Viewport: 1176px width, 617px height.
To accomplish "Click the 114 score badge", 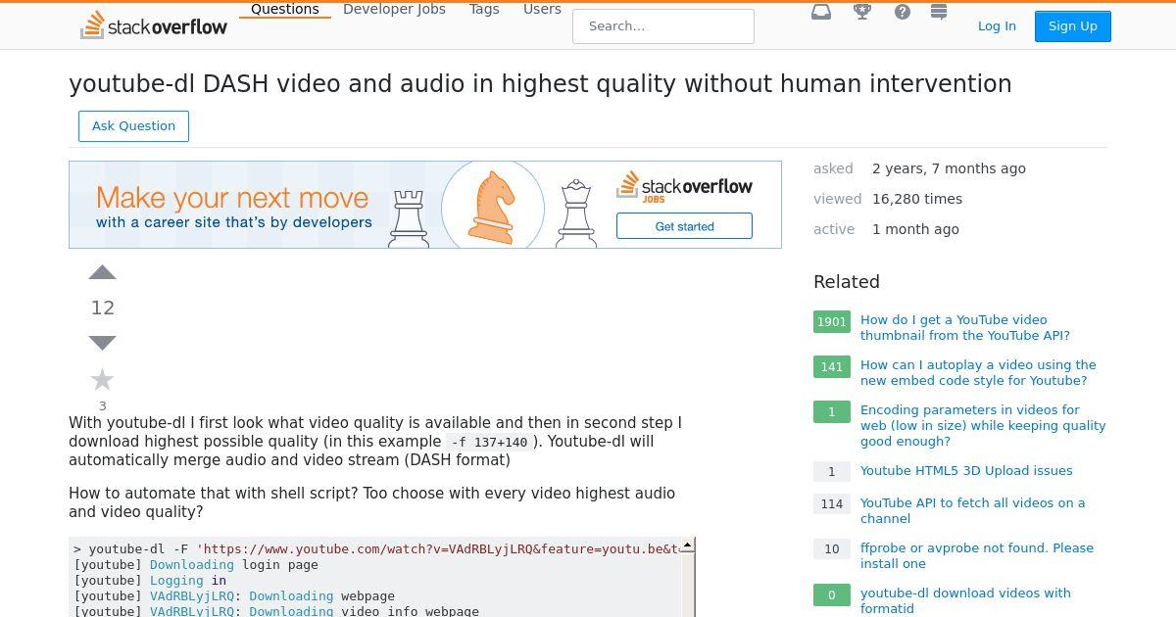I will 832,504.
